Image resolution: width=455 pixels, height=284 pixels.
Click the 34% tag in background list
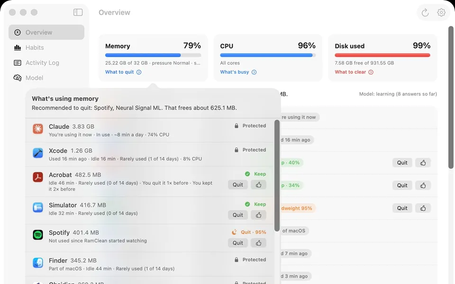click(291, 185)
